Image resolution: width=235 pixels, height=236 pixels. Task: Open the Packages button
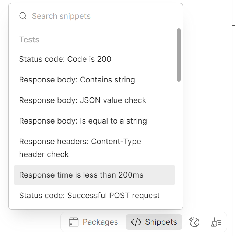pos(94,222)
